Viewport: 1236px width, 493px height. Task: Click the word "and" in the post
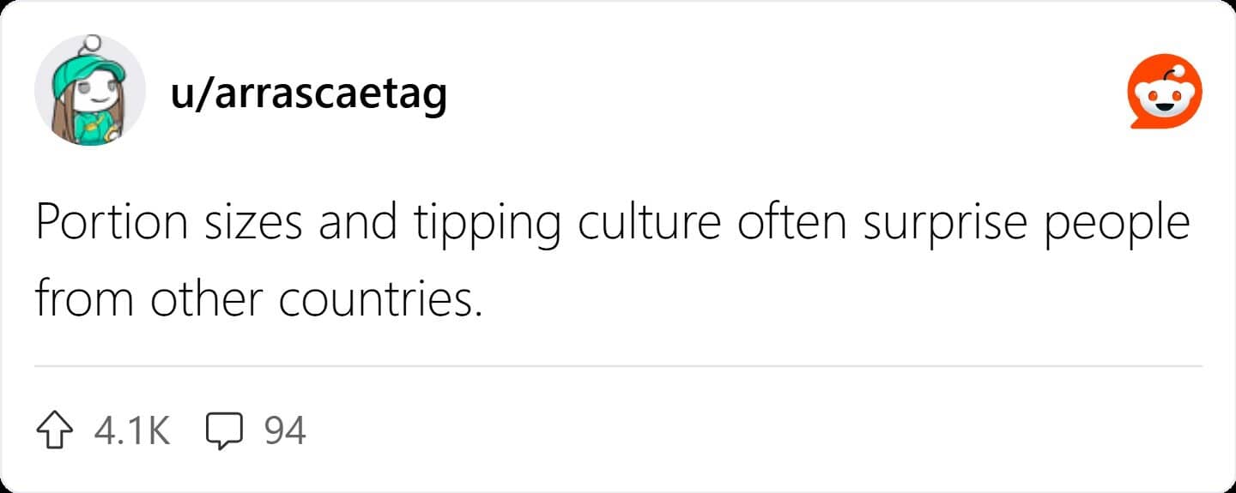tap(358, 223)
